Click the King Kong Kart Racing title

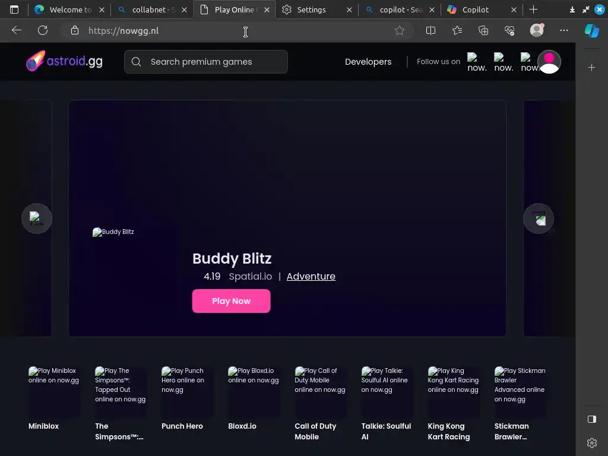pyautogui.click(x=449, y=431)
